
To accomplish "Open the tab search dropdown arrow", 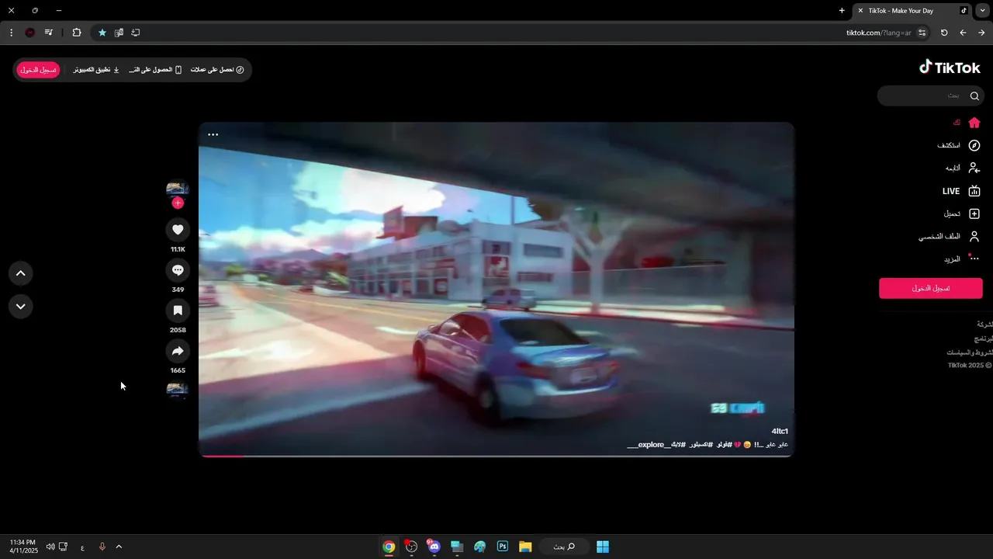I will point(983,11).
